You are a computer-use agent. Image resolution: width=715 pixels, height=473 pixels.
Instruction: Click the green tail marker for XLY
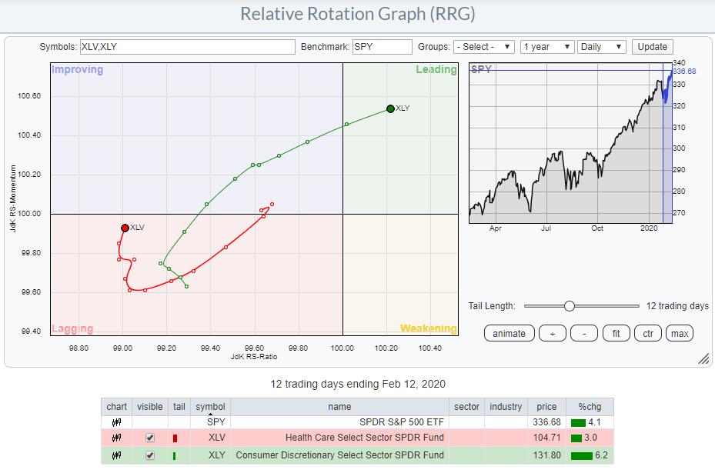click(x=175, y=455)
